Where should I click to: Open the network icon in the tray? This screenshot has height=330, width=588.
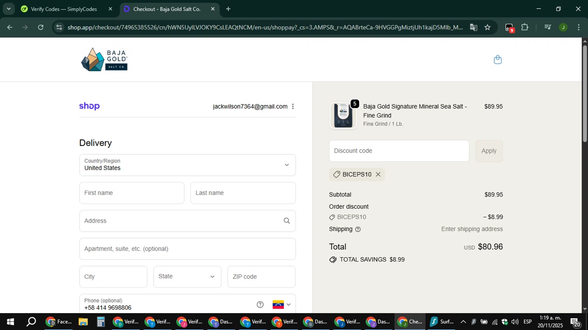[495, 322]
